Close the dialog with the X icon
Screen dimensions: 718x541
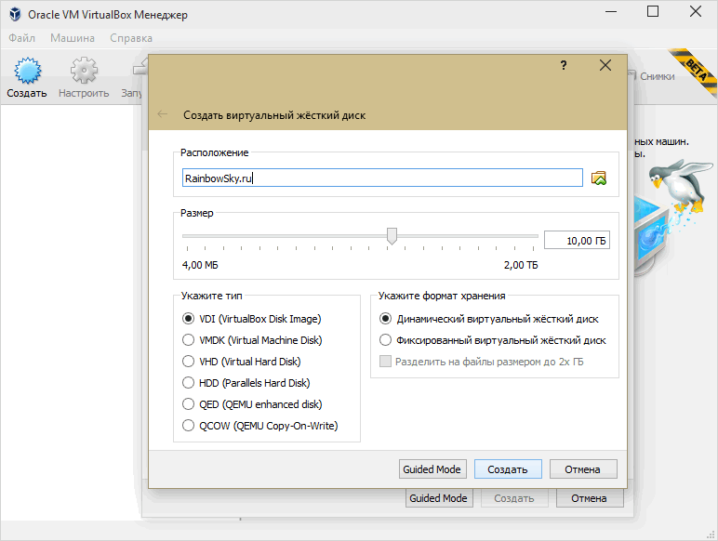[x=605, y=65]
